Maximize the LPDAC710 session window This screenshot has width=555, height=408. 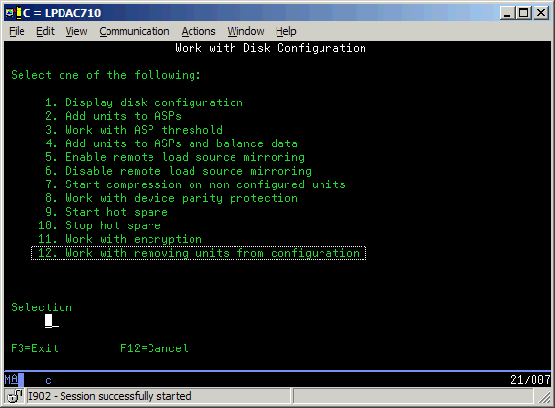click(x=524, y=13)
